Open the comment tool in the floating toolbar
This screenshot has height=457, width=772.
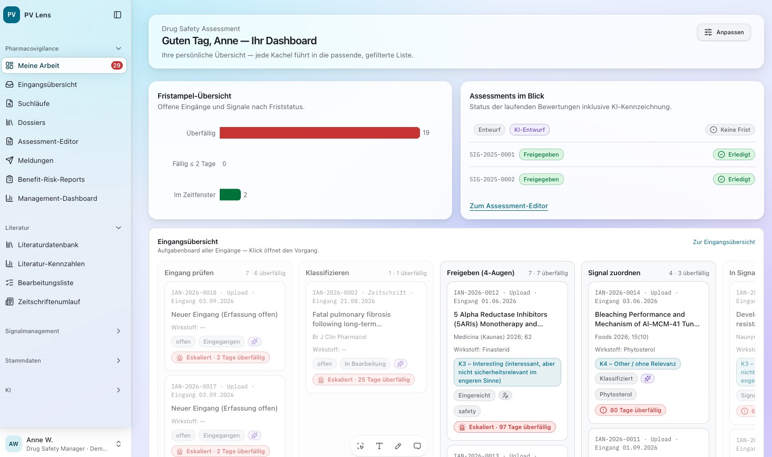(x=417, y=446)
